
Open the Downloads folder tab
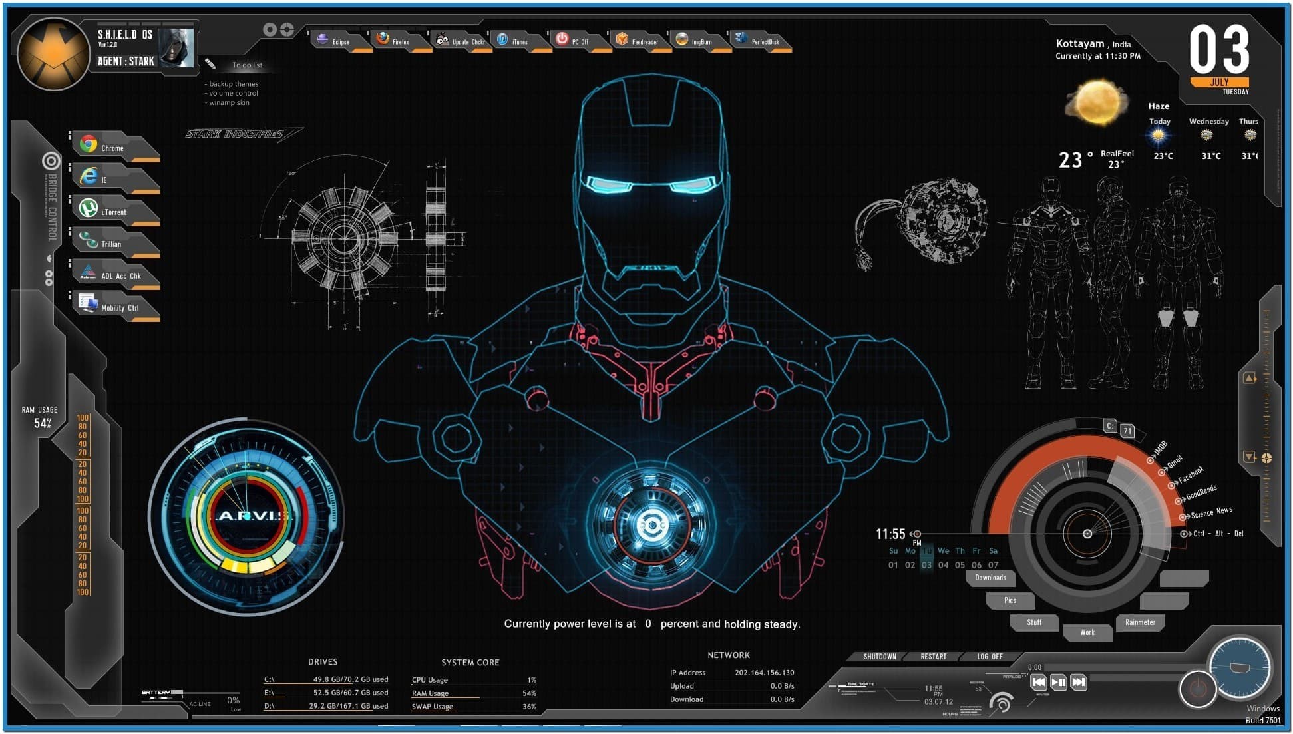pos(990,578)
